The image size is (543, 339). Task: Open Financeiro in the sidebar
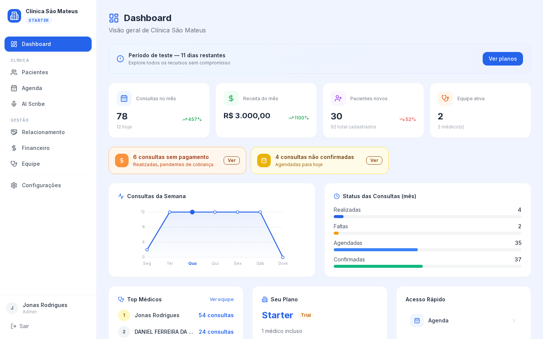coord(48,148)
